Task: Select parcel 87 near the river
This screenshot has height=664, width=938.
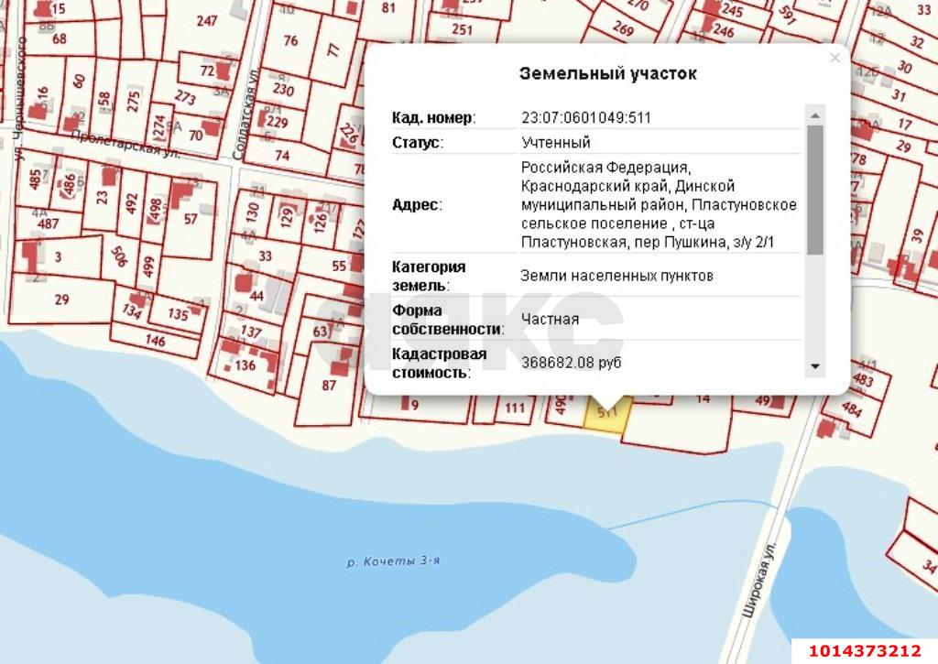Action: tap(329, 386)
